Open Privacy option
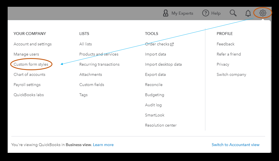This screenshot has height=161, width=279. click(x=223, y=65)
